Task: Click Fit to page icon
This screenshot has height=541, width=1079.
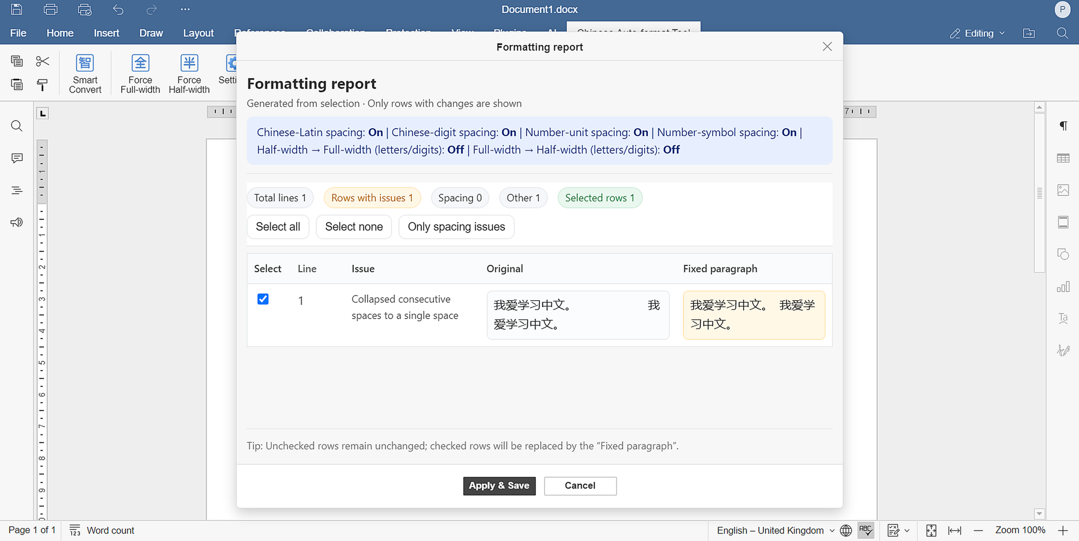Action: (x=931, y=530)
